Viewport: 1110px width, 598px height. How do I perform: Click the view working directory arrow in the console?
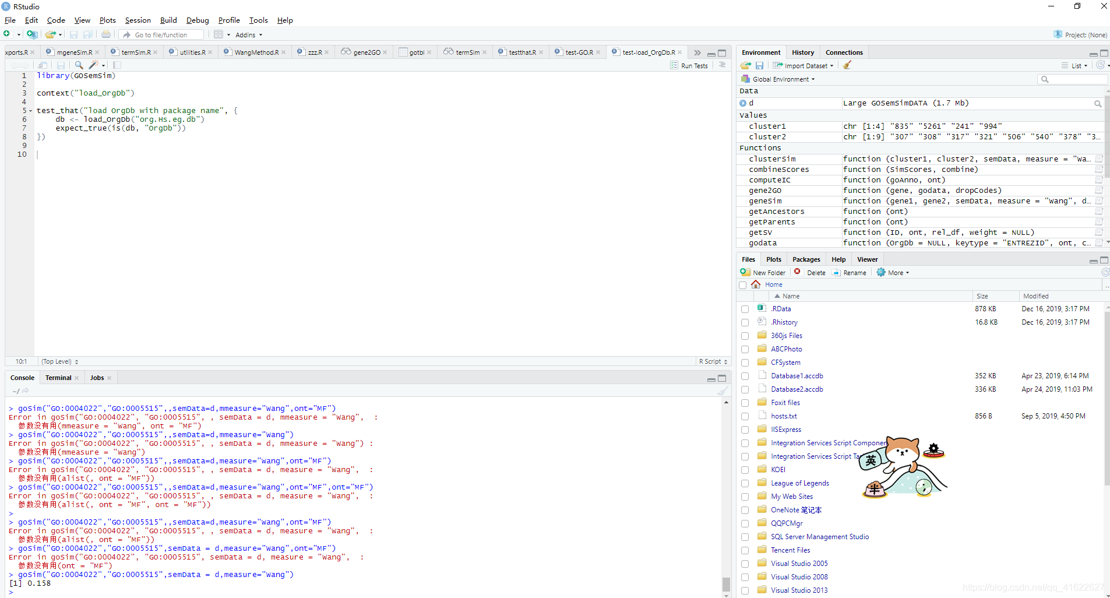click(26, 391)
